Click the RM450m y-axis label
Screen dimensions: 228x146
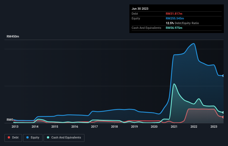(13, 36)
